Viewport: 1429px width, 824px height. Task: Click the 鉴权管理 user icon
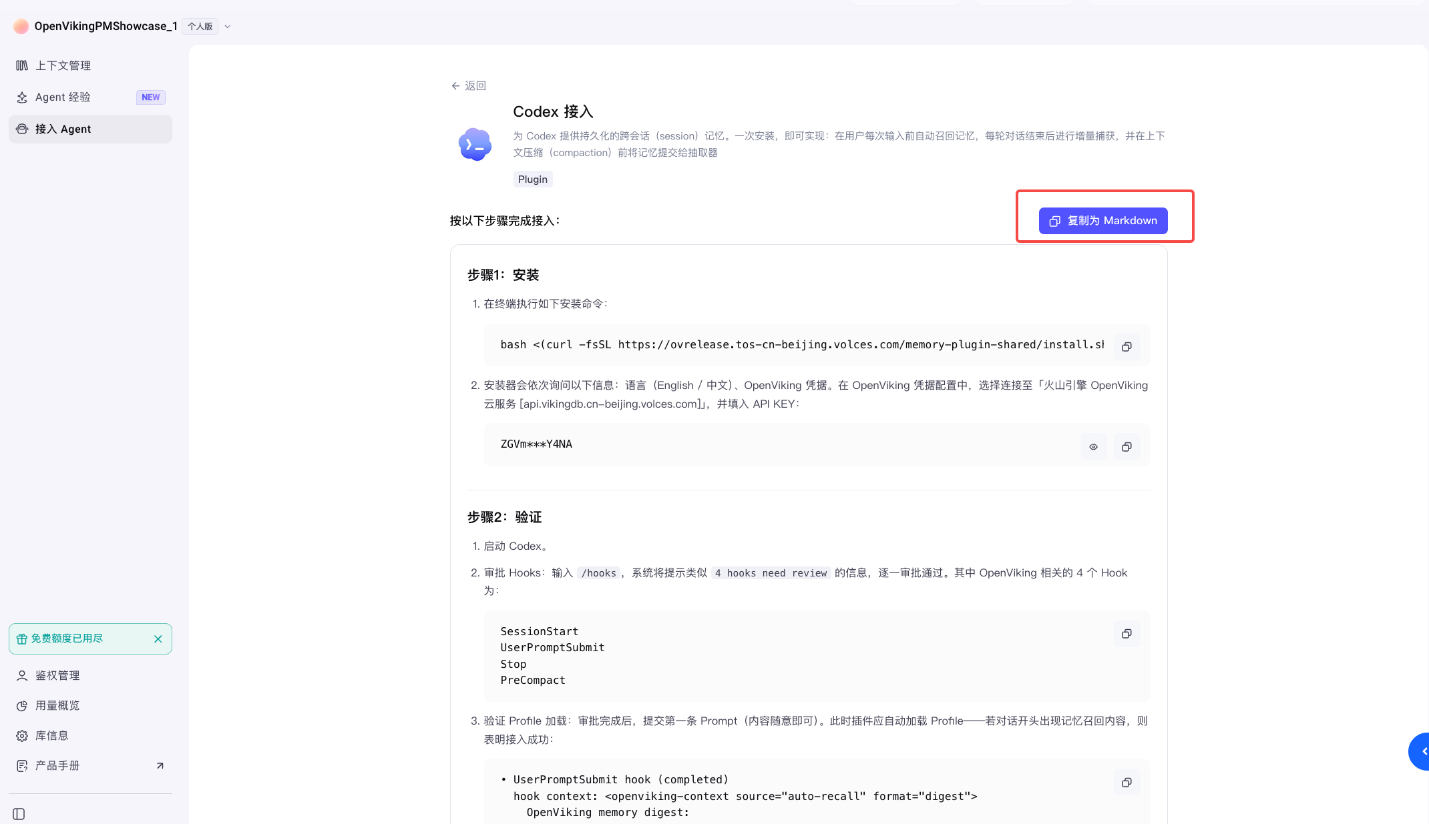[x=22, y=675]
